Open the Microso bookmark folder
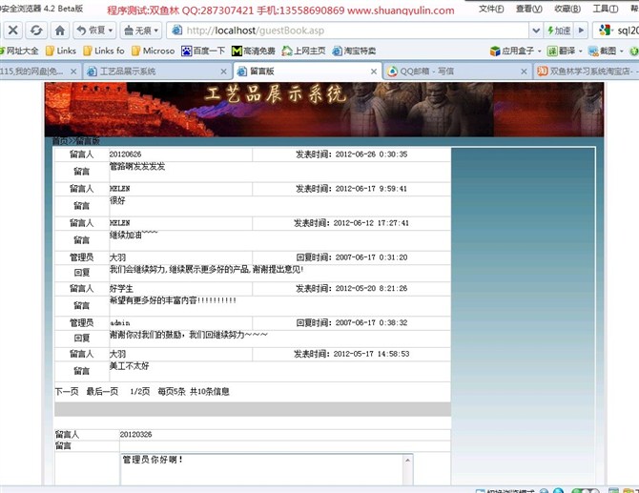Viewport: 639px width, 493px height. tap(153, 51)
